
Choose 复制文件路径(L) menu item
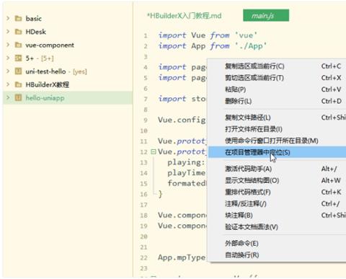coord(277,118)
